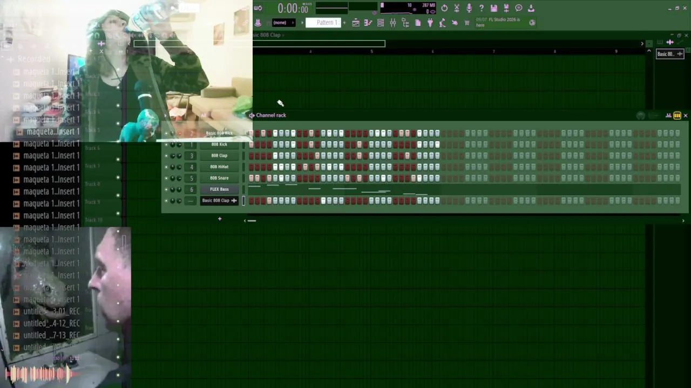Toggle the first step of the 808 HiHat row
This screenshot has width=691, height=388.
tap(251, 167)
